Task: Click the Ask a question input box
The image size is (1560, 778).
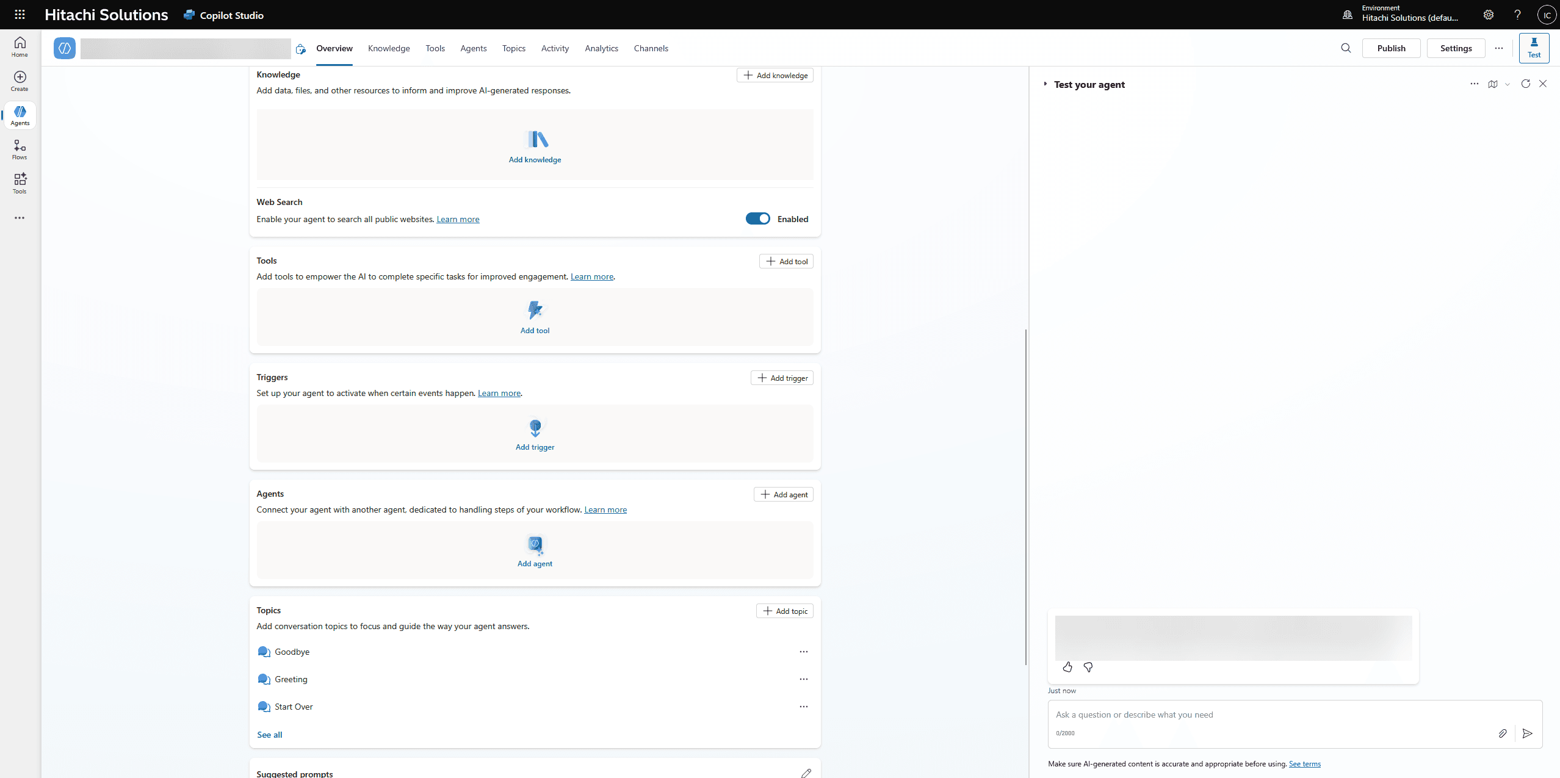Action: coord(1295,724)
